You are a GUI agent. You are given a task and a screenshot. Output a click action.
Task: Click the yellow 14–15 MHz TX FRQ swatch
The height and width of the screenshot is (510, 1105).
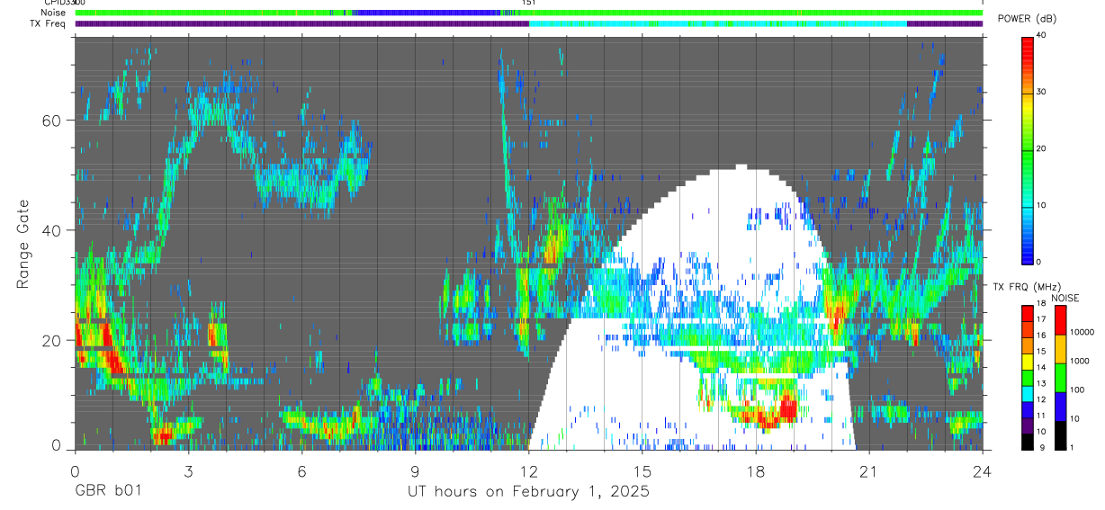point(1027,362)
